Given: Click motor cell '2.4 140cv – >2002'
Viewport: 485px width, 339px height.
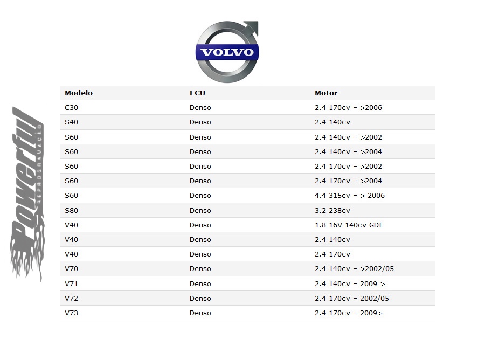Looking at the screenshot, I should 348,137.
